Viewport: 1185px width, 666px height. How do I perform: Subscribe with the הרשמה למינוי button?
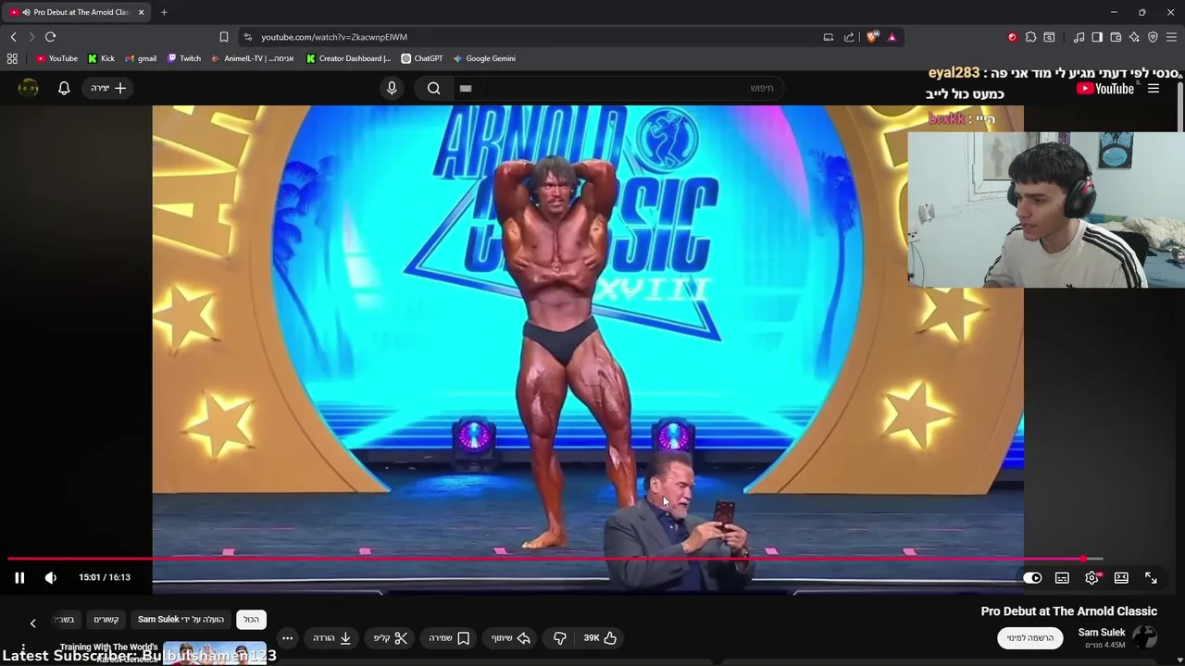[x=1030, y=637]
